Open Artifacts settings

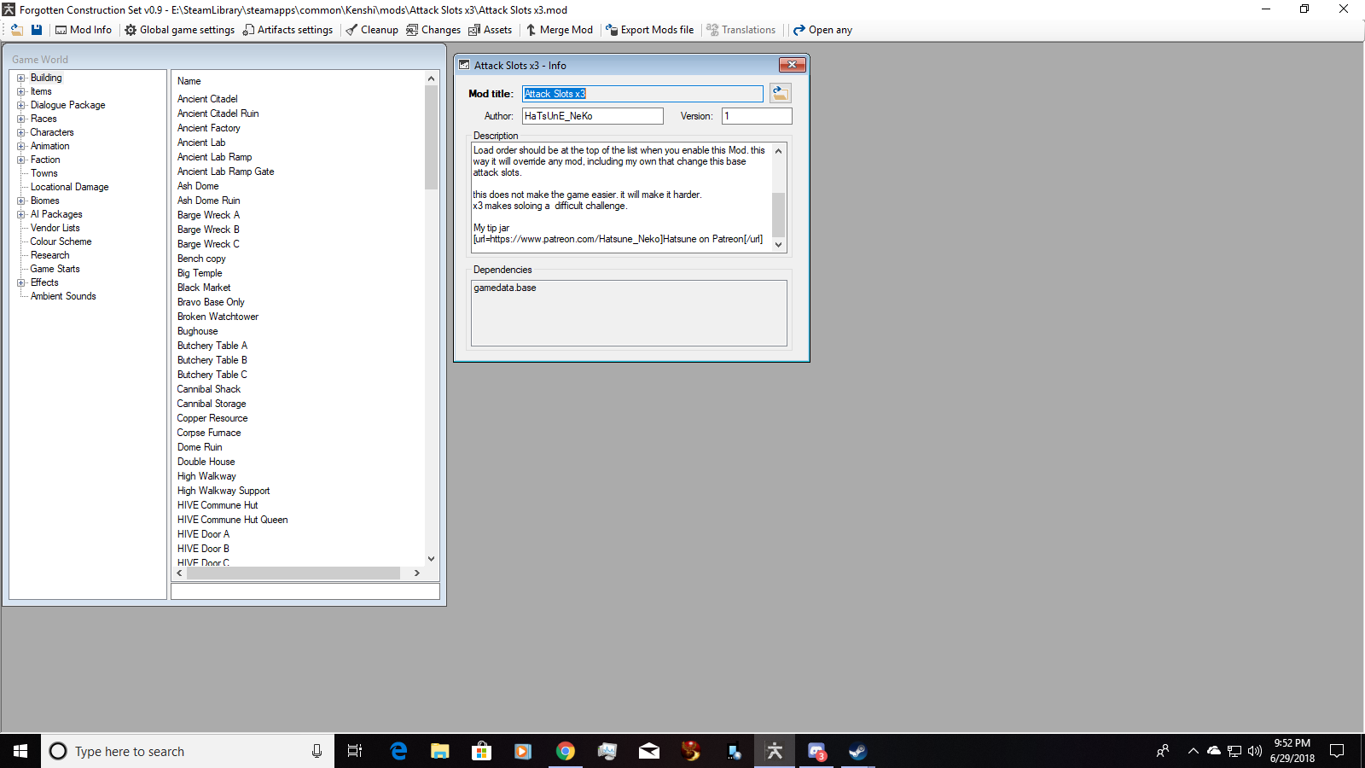tap(288, 30)
